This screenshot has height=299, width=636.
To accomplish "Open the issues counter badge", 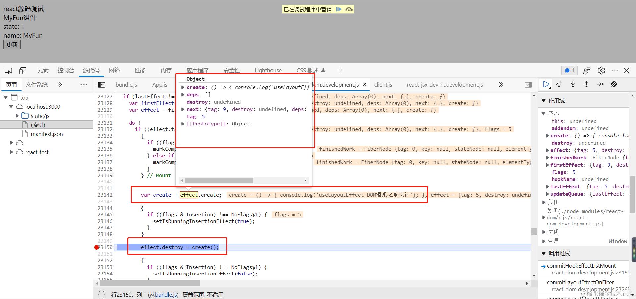I will (x=569, y=70).
